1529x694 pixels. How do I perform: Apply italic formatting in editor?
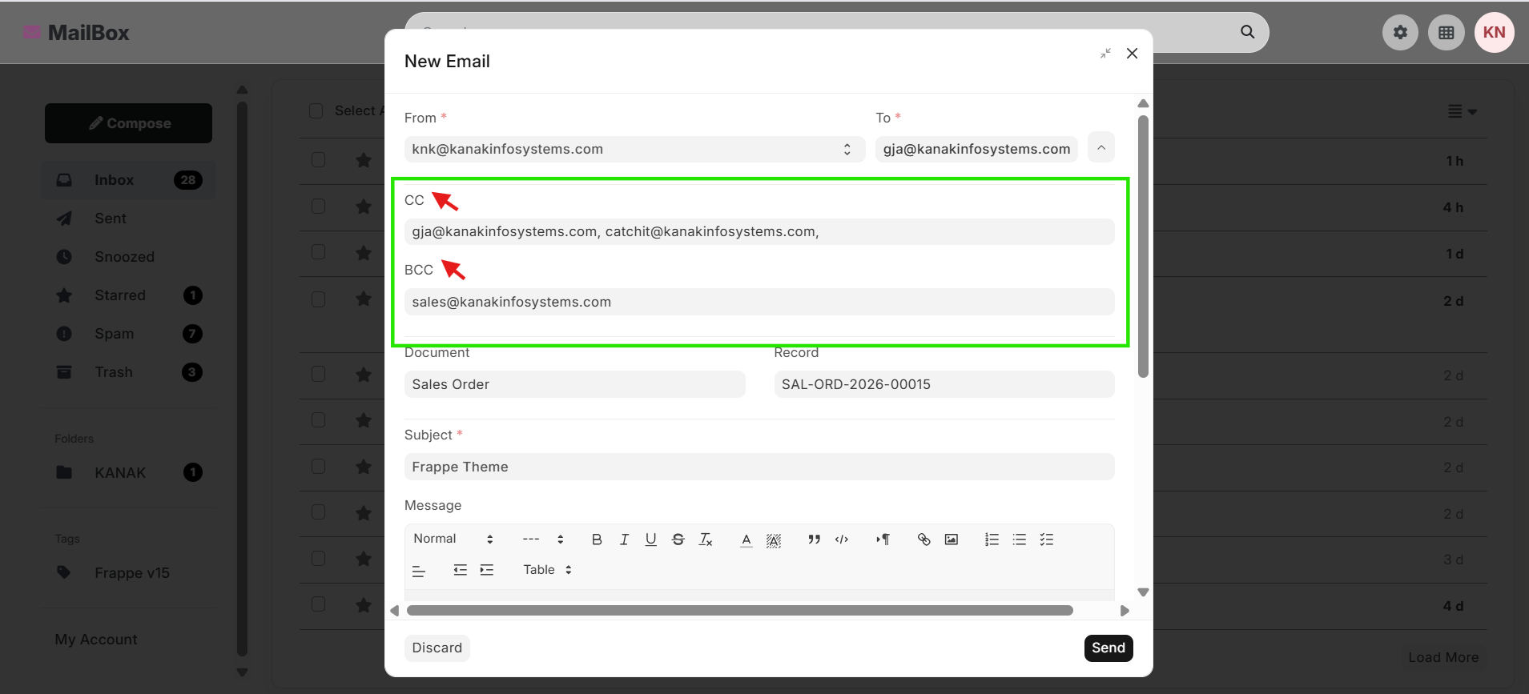pyautogui.click(x=624, y=540)
